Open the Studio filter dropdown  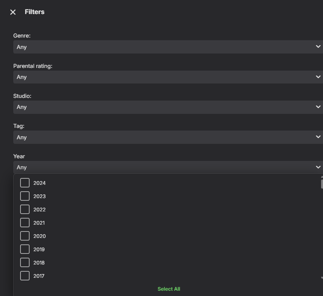coord(167,107)
